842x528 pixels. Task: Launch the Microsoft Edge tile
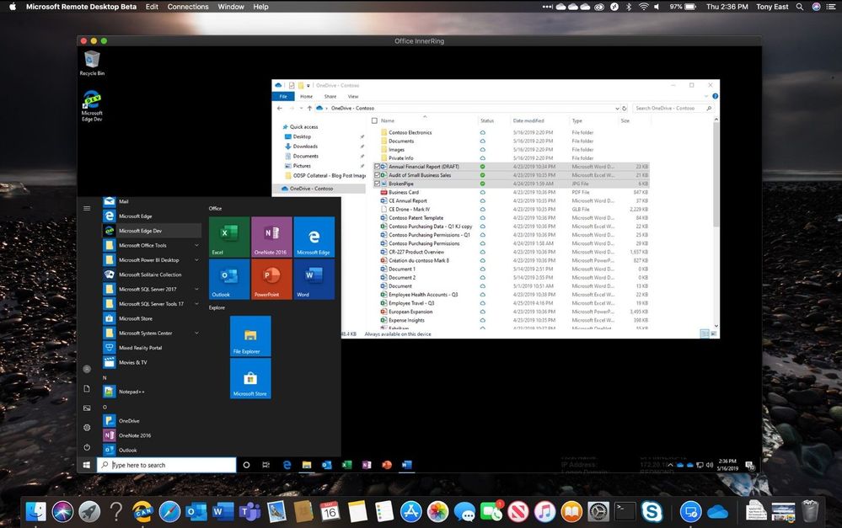point(314,237)
